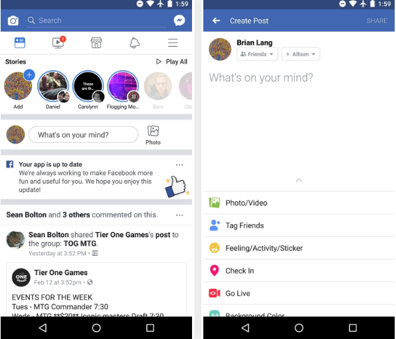The height and width of the screenshot is (339, 396).
Task: Click the Search field in the header
Action: (96, 21)
